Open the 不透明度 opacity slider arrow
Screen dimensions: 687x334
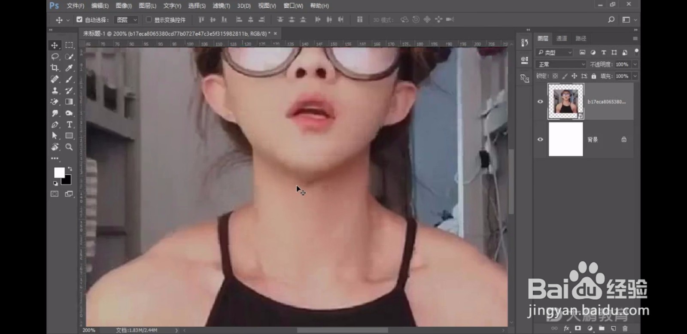[635, 64]
